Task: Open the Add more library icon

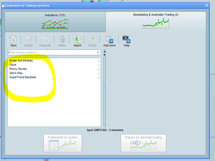Action: [109, 39]
